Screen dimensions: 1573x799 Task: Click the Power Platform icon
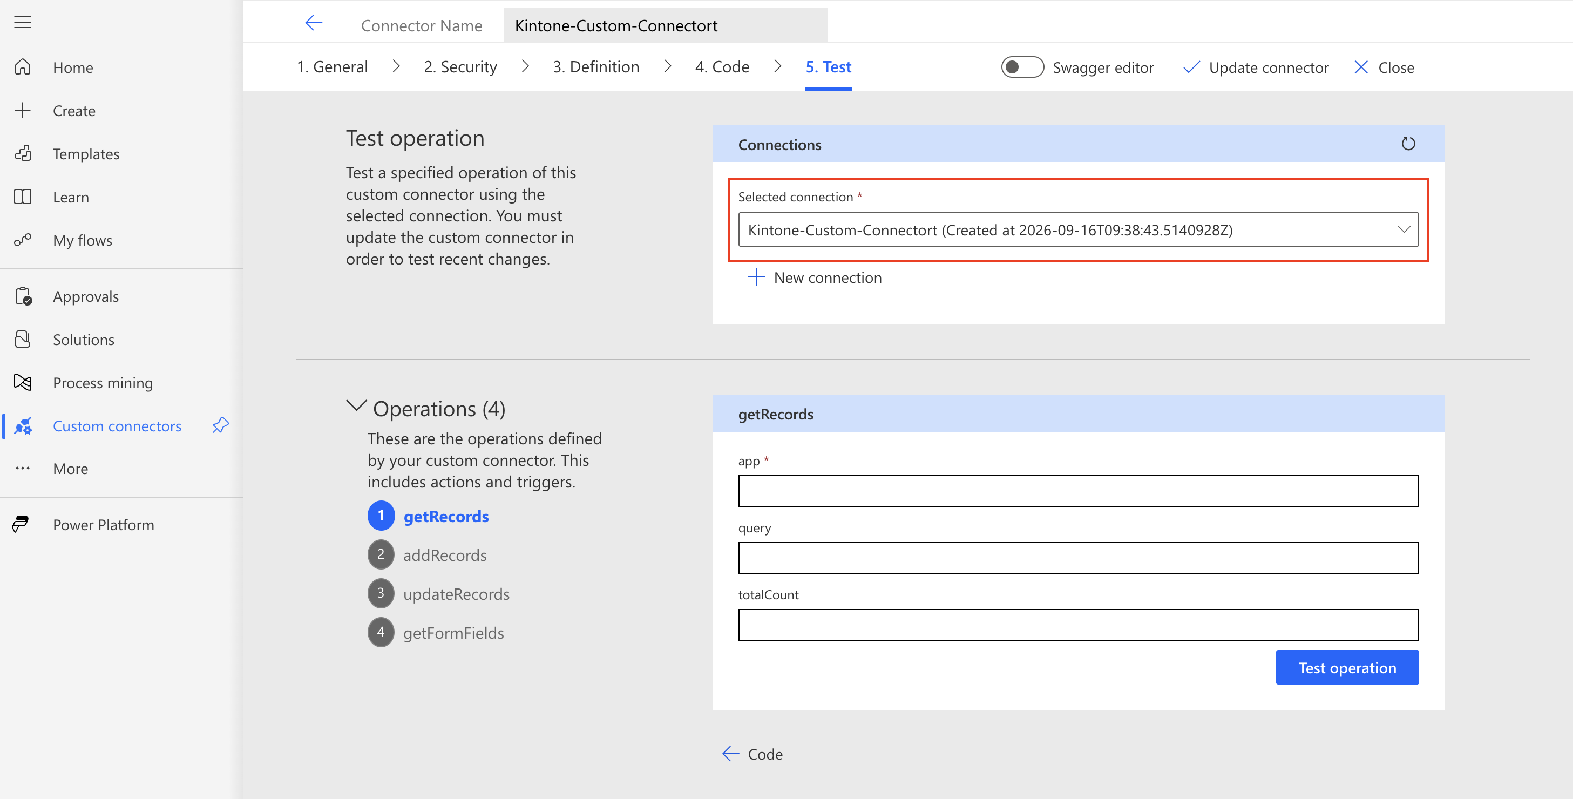[x=20, y=524]
